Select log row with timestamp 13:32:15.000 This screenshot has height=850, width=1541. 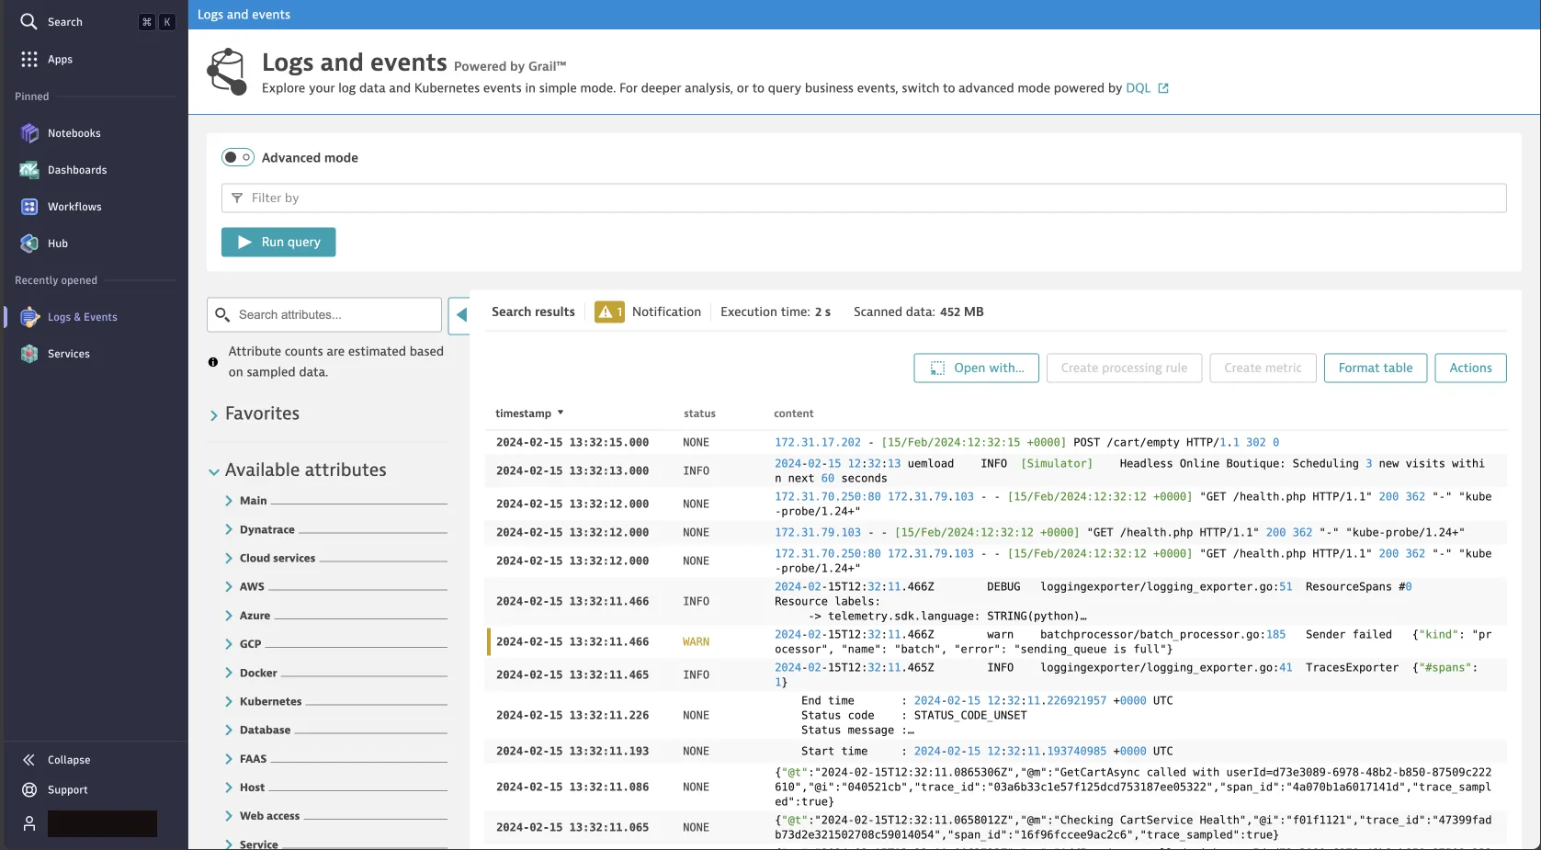tap(996, 442)
